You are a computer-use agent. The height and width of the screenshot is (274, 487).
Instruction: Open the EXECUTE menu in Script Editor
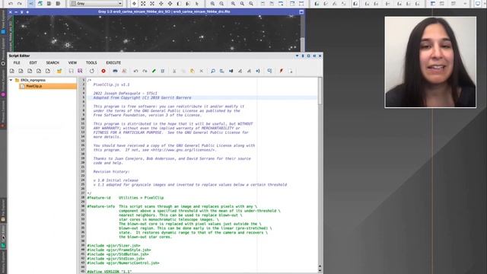(113, 62)
